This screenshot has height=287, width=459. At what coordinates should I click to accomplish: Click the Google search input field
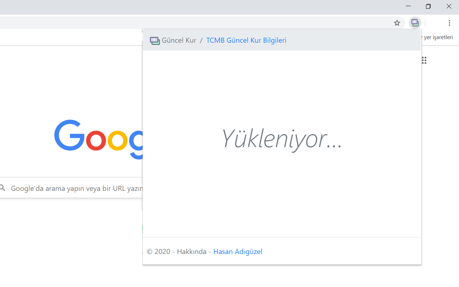[71, 188]
